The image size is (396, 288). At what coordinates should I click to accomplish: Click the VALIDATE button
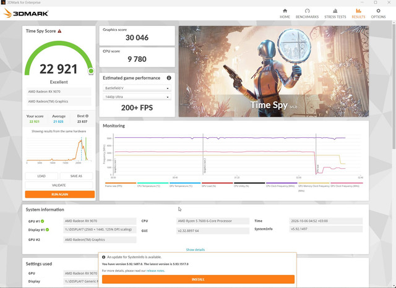point(59,185)
